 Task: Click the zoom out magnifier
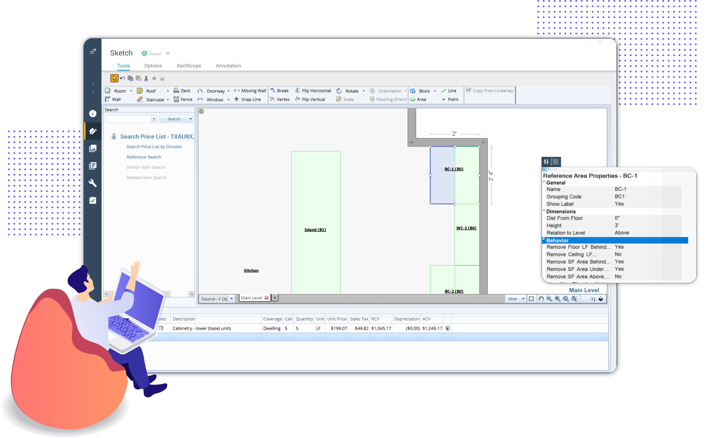click(x=549, y=299)
